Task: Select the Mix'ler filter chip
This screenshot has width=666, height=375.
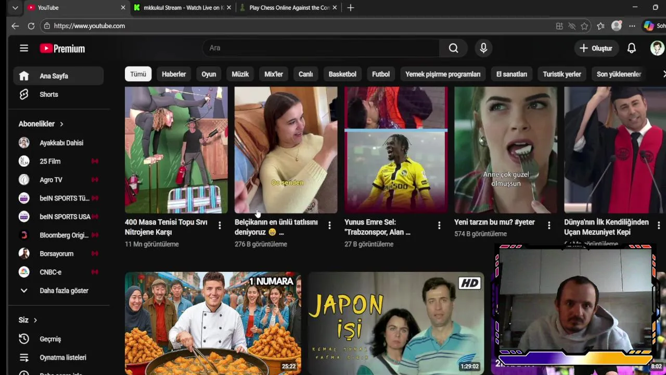Action: 274,74
